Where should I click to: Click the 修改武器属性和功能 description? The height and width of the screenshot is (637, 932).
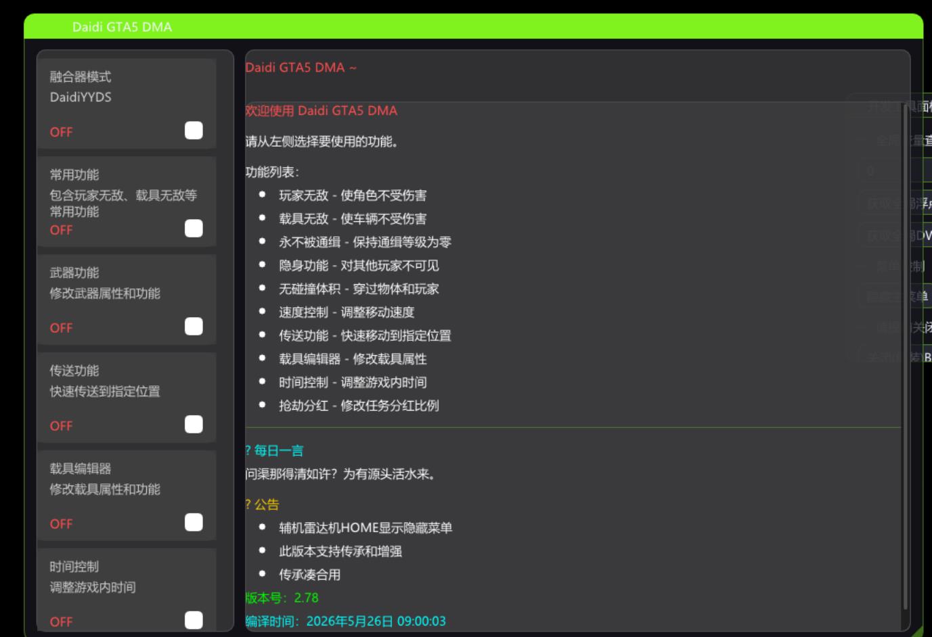click(x=105, y=293)
